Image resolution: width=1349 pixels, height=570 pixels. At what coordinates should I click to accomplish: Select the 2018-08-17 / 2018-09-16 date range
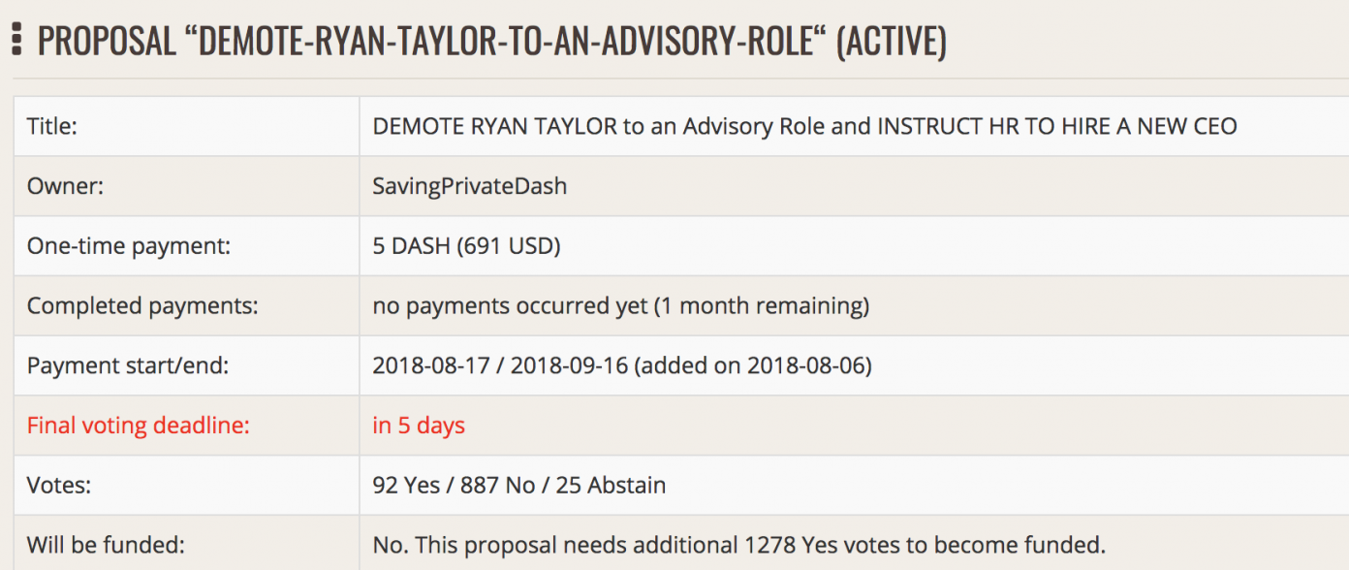click(500, 365)
